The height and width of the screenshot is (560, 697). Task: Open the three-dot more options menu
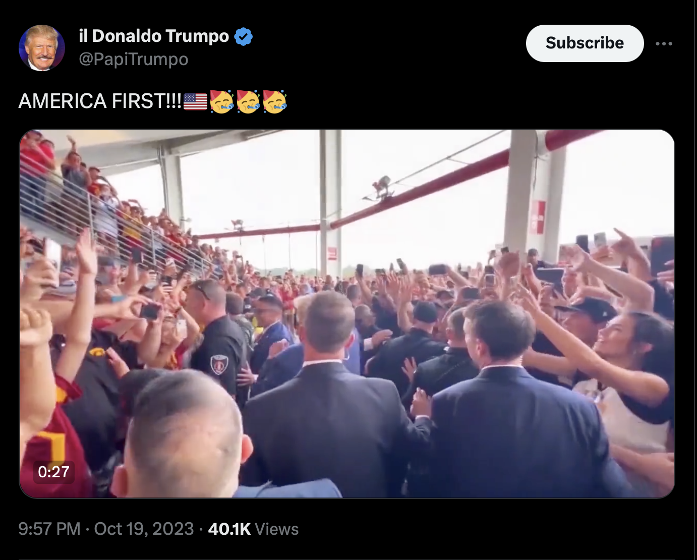pyautogui.click(x=664, y=43)
